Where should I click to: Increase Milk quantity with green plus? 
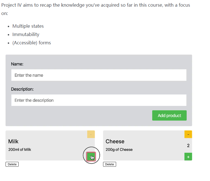click(91, 157)
